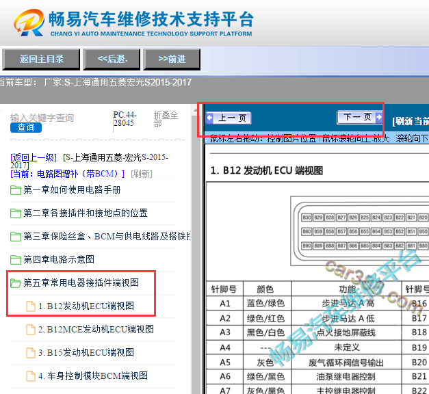The image size is (429, 394).
Task: Click table cell 废气循环阀信号输出
Action: pyautogui.click(x=346, y=363)
